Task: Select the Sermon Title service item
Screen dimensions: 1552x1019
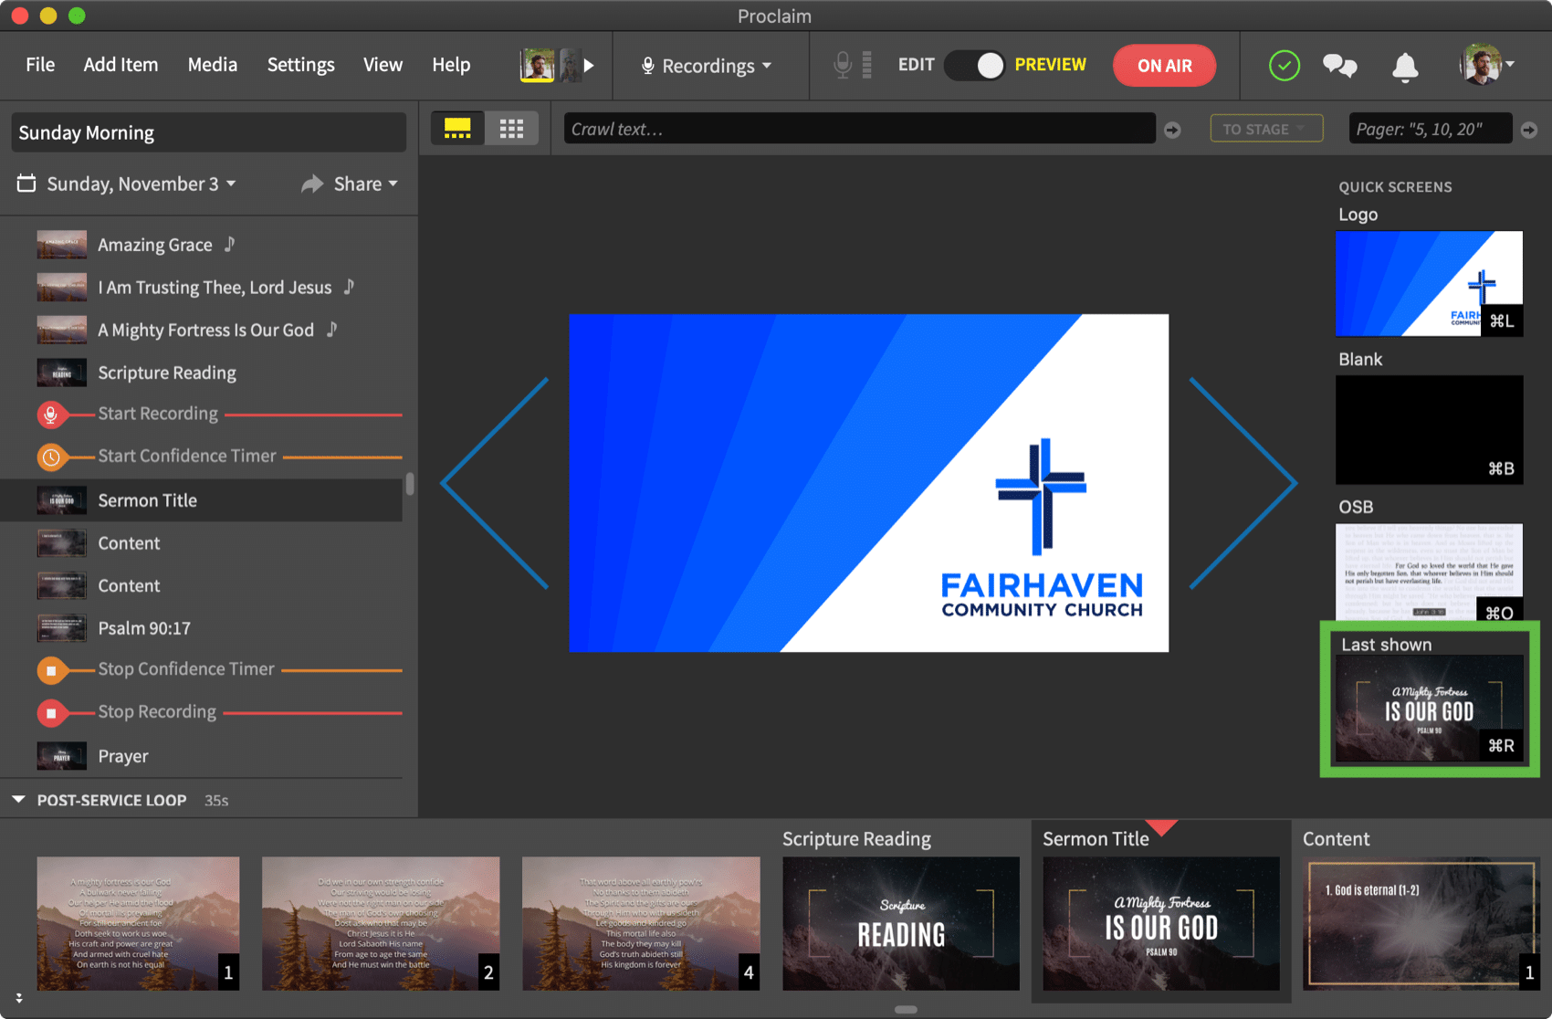Action: pyautogui.click(x=201, y=500)
